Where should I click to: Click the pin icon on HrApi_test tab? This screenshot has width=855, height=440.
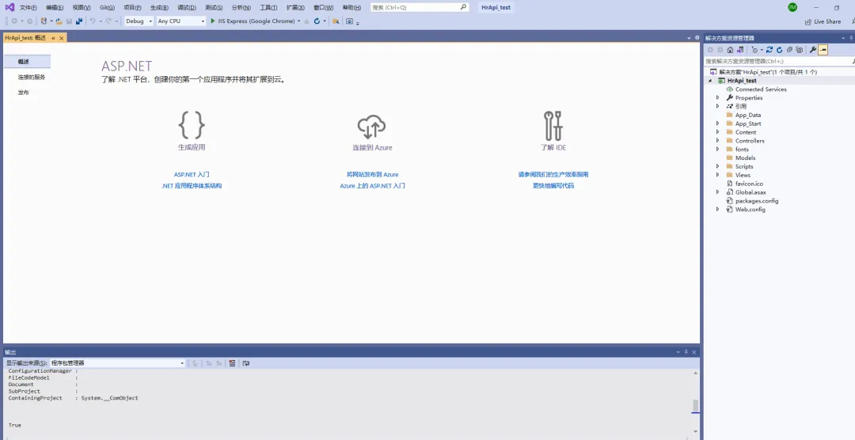(53, 38)
